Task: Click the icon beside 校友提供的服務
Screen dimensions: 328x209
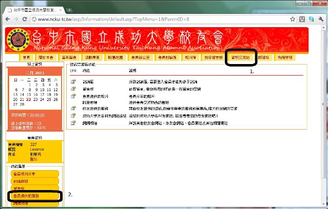Action: (x=73, y=109)
